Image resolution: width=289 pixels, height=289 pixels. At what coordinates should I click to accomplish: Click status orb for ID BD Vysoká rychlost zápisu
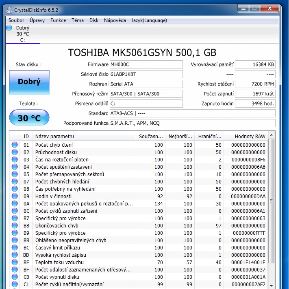[15, 255]
